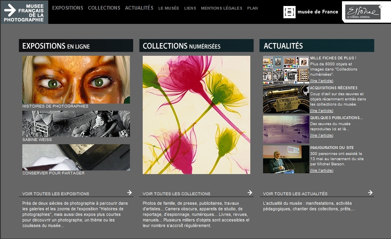Click the Musée Français de la Photographie logo

pyautogui.click(x=24, y=12)
